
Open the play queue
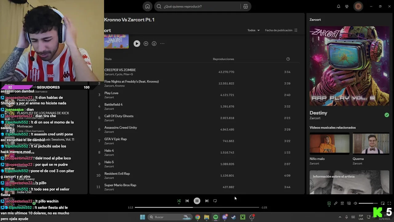pyautogui.click(x=342, y=203)
